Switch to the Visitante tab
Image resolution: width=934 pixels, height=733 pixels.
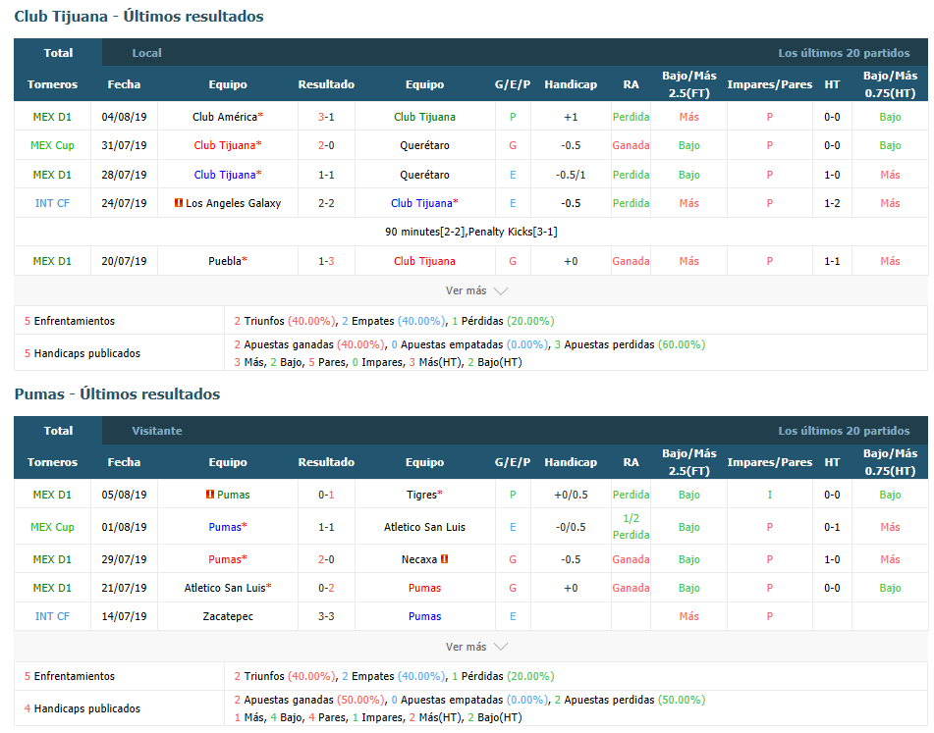click(x=157, y=431)
